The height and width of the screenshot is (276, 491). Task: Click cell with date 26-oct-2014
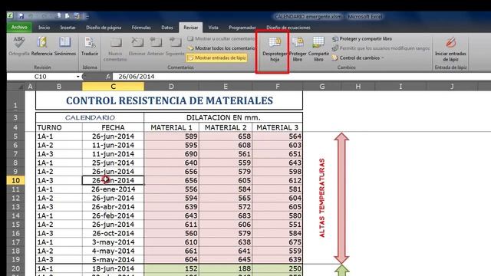(x=113, y=233)
